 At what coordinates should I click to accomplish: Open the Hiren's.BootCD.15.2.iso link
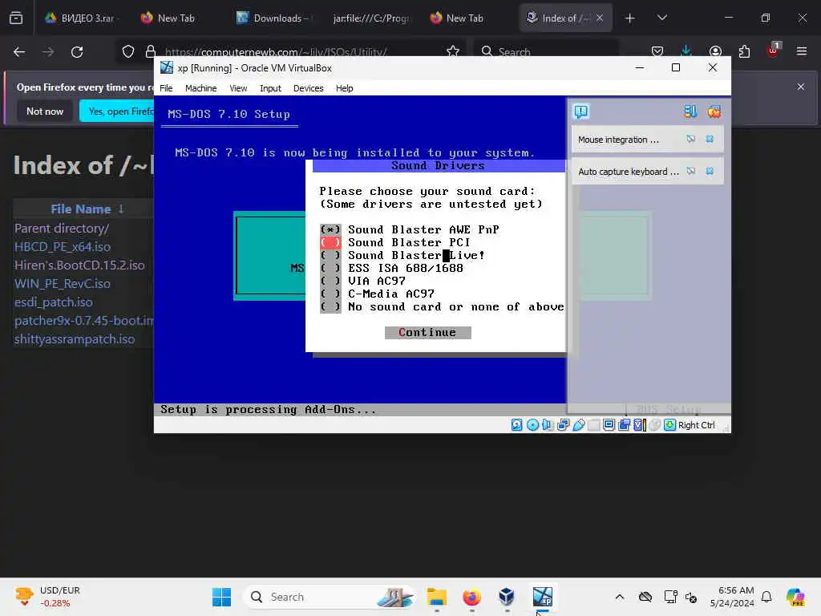point(79,265)
